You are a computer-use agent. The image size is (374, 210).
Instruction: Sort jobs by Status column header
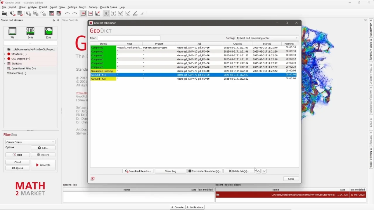click(x=103, y=44)
